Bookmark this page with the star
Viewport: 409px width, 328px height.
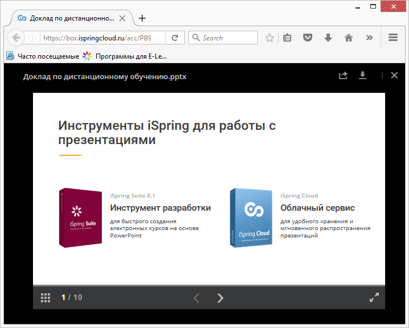click(x=269, y=38)
